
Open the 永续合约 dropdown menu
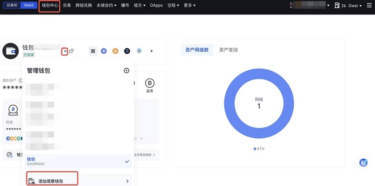click(106, 6)
